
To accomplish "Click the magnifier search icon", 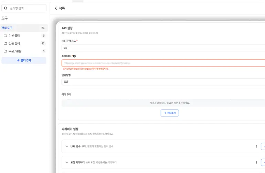I will 6,8.
